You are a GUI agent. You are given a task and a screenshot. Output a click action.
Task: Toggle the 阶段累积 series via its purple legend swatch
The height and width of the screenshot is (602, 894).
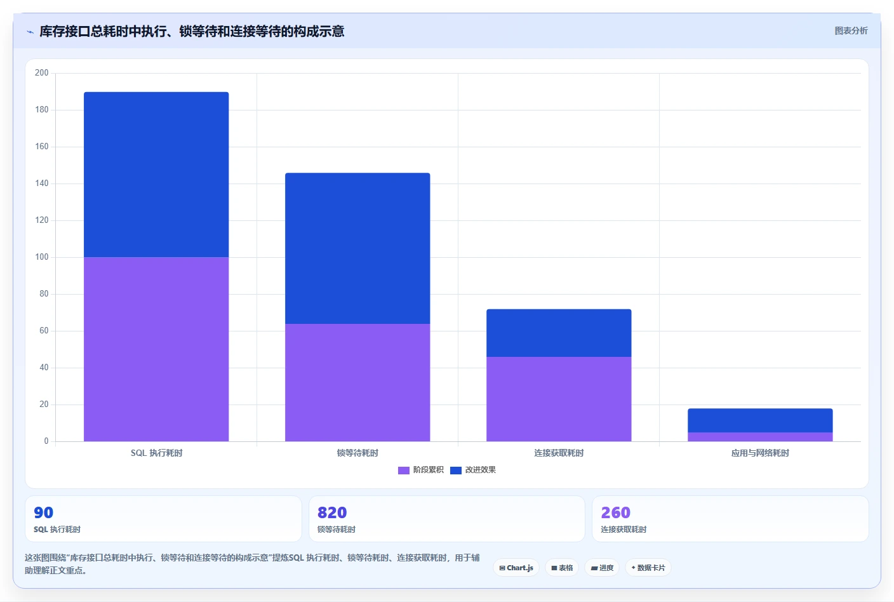[x=404, y=471]
